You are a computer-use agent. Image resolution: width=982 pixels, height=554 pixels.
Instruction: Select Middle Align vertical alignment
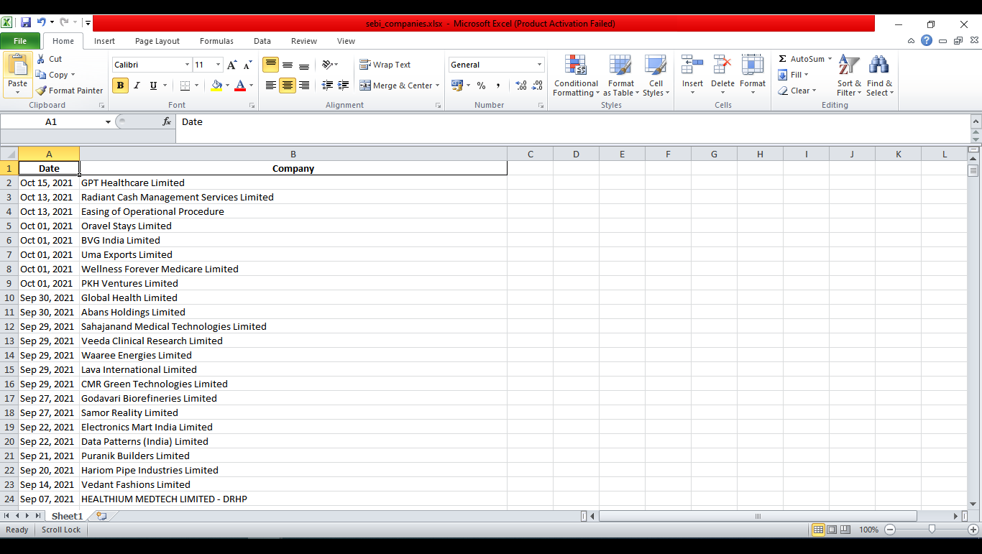(x=288, y=65)
